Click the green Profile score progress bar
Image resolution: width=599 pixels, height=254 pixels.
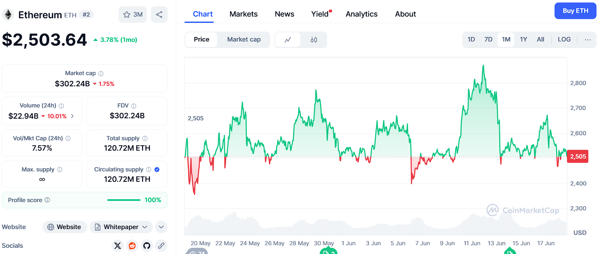click(124, 200)
